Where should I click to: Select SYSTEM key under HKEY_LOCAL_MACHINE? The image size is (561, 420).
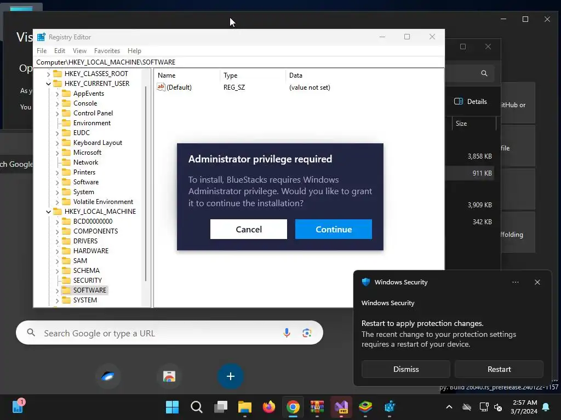coord(85,300)
